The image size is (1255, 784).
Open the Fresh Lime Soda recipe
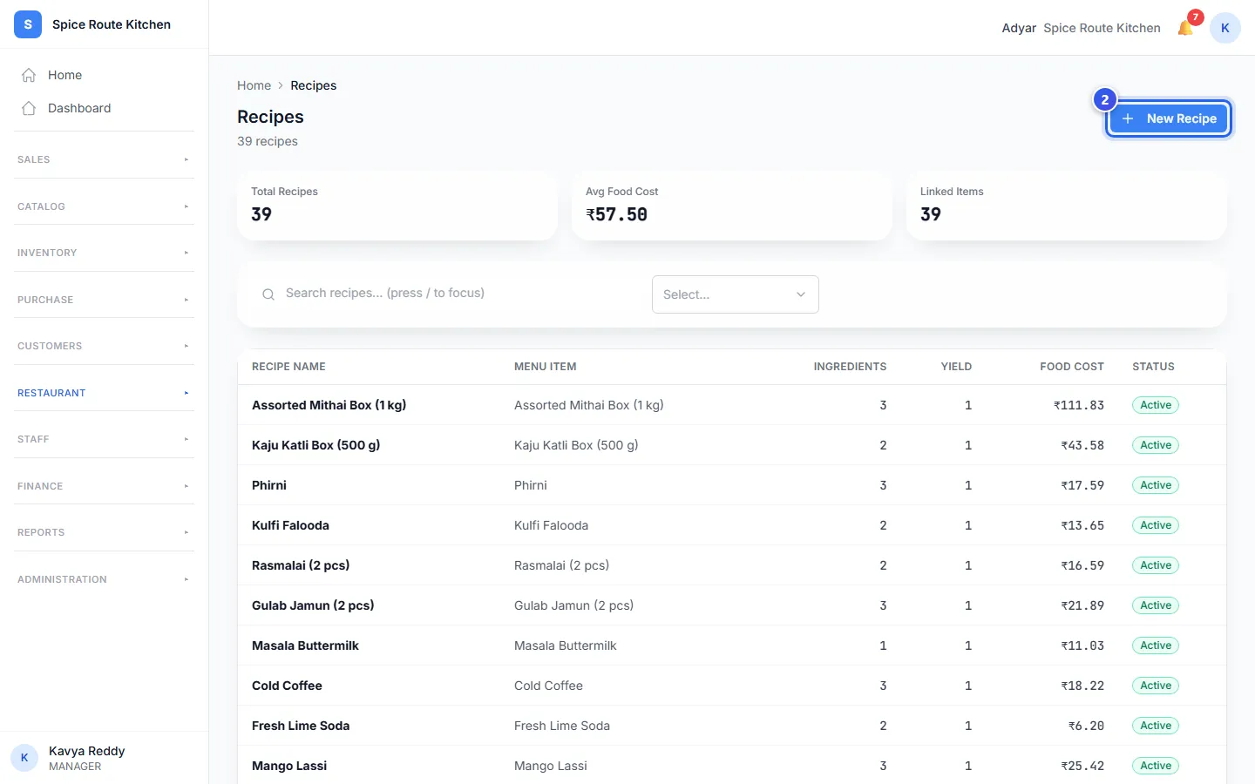click(x=731, y=726)
